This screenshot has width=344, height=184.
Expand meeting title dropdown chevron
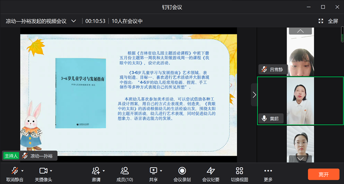click(73, 21)
